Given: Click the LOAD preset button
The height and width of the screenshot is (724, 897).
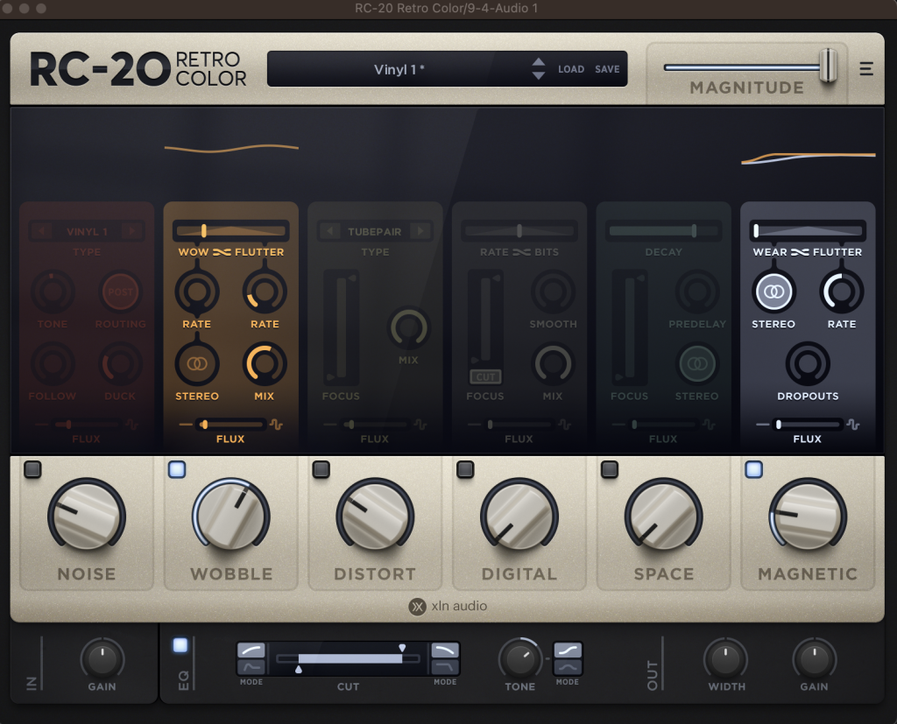Looking at the screenshot, I should [x=571, y=69].
